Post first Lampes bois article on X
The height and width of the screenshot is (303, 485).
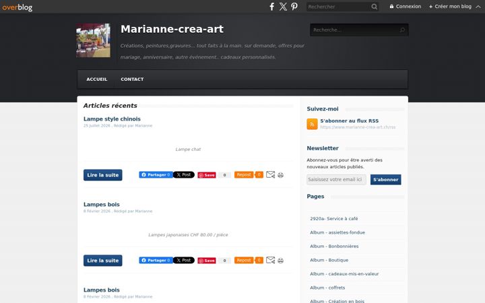184,261
